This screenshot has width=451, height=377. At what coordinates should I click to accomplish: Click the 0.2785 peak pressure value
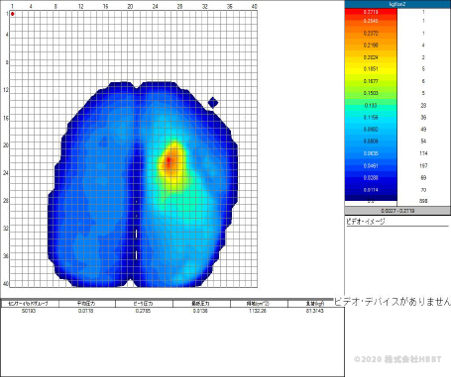[143, 311]
